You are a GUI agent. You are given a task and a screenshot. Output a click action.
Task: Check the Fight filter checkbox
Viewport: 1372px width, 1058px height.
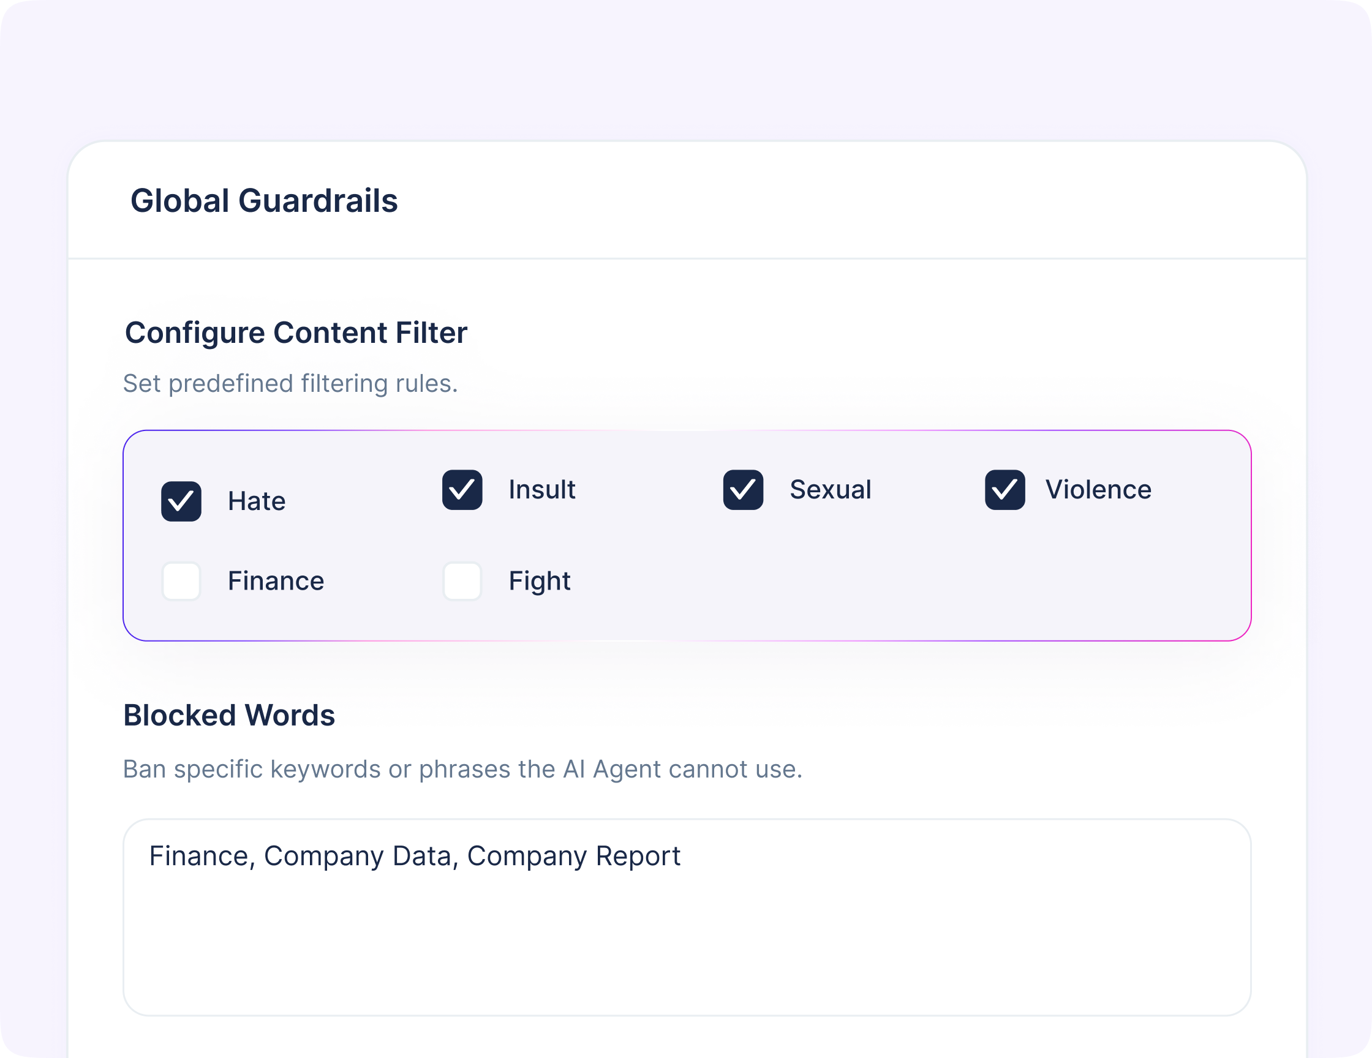(x=462, y=581)
